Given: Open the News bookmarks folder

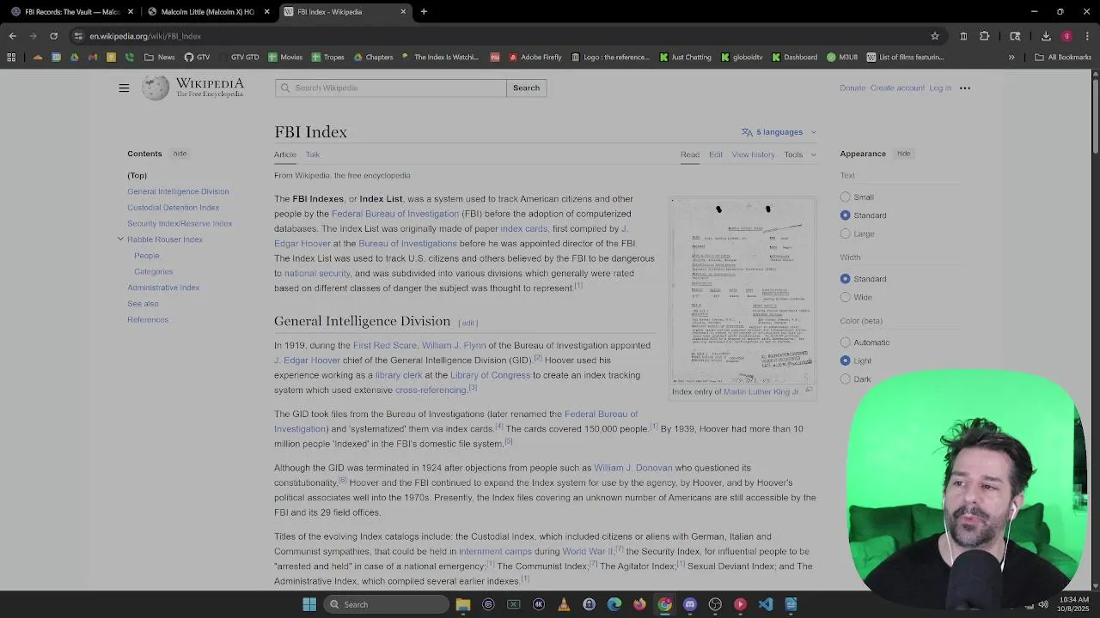Looking at the screenshot, I should [x=160, y=58].
